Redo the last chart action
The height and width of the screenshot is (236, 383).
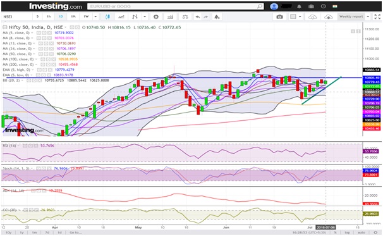(205, 16)
